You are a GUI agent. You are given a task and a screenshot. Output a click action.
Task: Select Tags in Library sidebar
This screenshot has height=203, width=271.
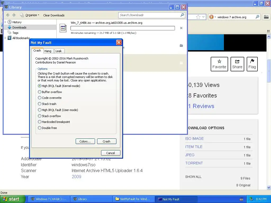(15, 33)
